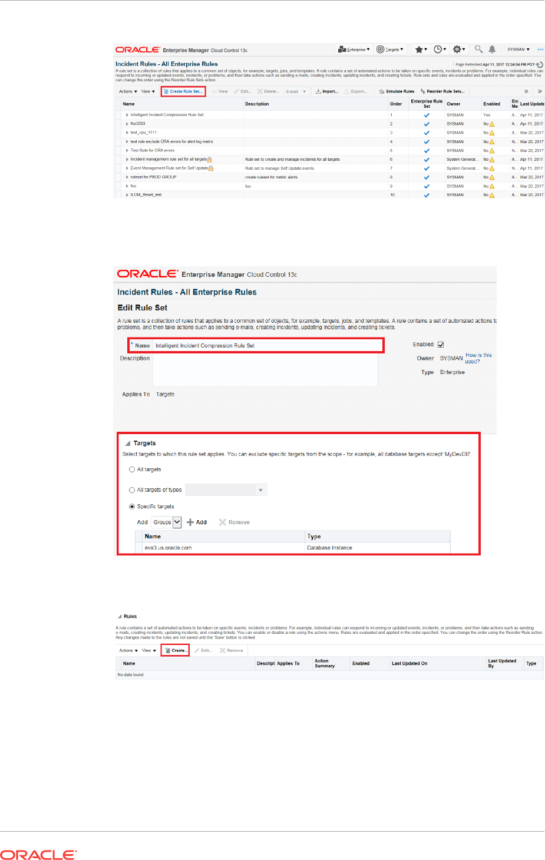Click the View glasses toolbar button
Viewport: 545px width, 860px height.
pyautogui.click(x=220, y=91)
